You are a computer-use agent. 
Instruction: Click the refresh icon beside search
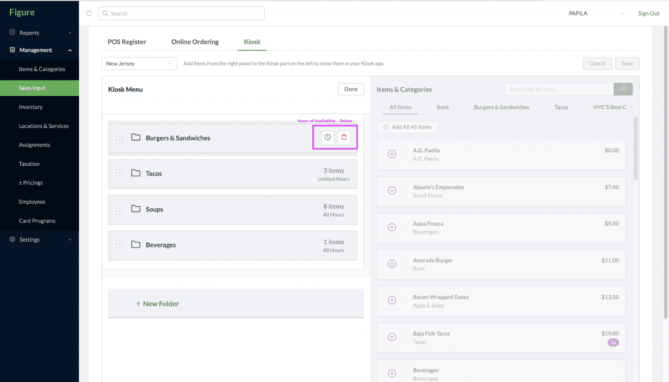89,14
